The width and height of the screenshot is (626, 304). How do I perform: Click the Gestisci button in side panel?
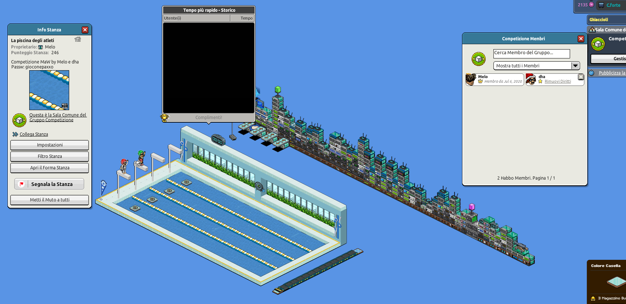point(608,59)
